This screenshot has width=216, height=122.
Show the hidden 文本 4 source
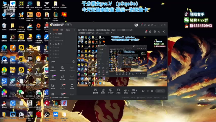(x=50, y=47)
